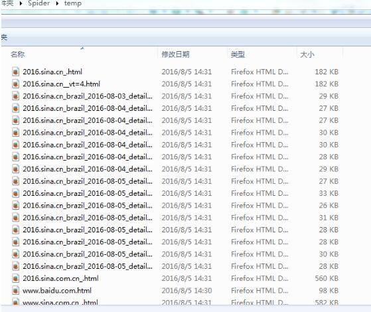This screenshot has width=371, height=312.
Task: Open the Spider folder in address bar
Action: coord(38,3)
